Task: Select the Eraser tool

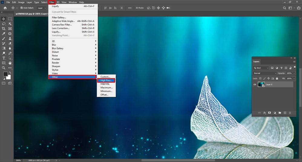Action: pos(10,43)
